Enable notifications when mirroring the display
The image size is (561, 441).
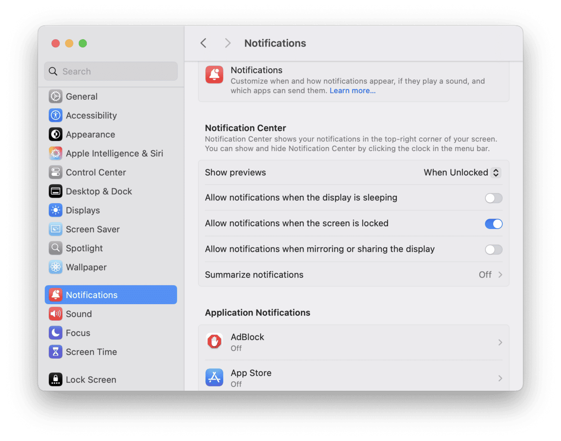[x=493, y=249]
